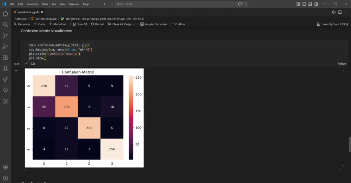Click the heatmap cell showing 256
This screenshot has height=183, width=351.
click(x=112, y=149)
